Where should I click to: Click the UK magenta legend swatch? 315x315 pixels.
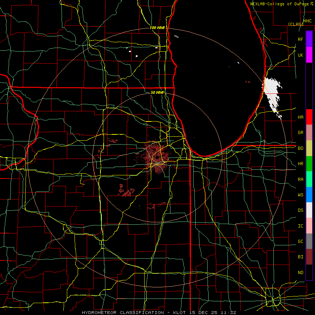click(309, 55)
